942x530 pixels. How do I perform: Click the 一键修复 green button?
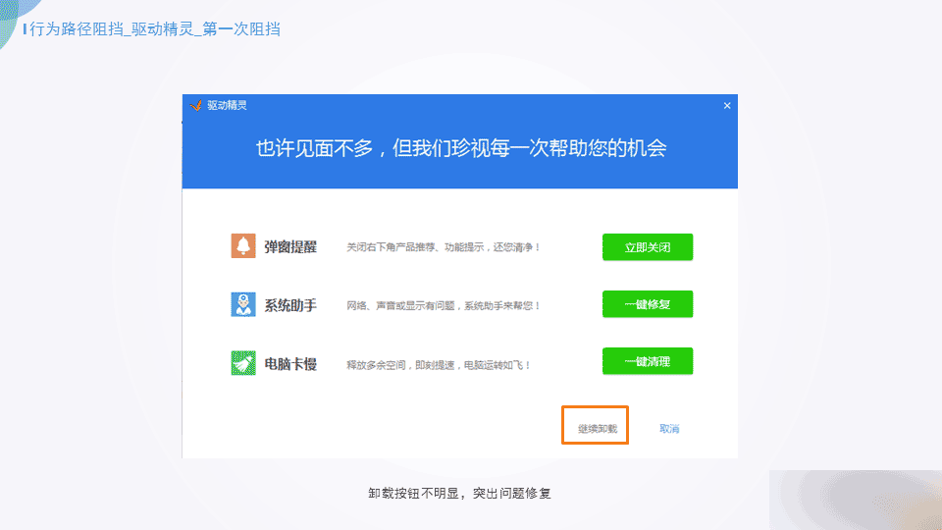pyautogui.click(x=648, y=304)
